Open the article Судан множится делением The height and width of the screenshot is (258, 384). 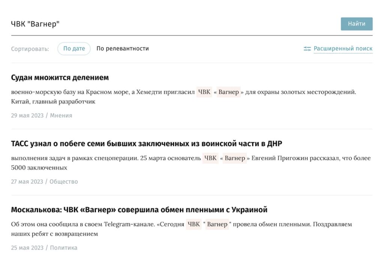pyautogui.click(x=60, y=78)
